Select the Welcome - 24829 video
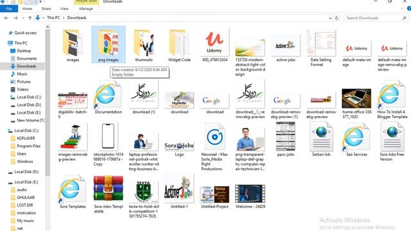This screenshot has width=411, height=231. [x=250, y=196]
